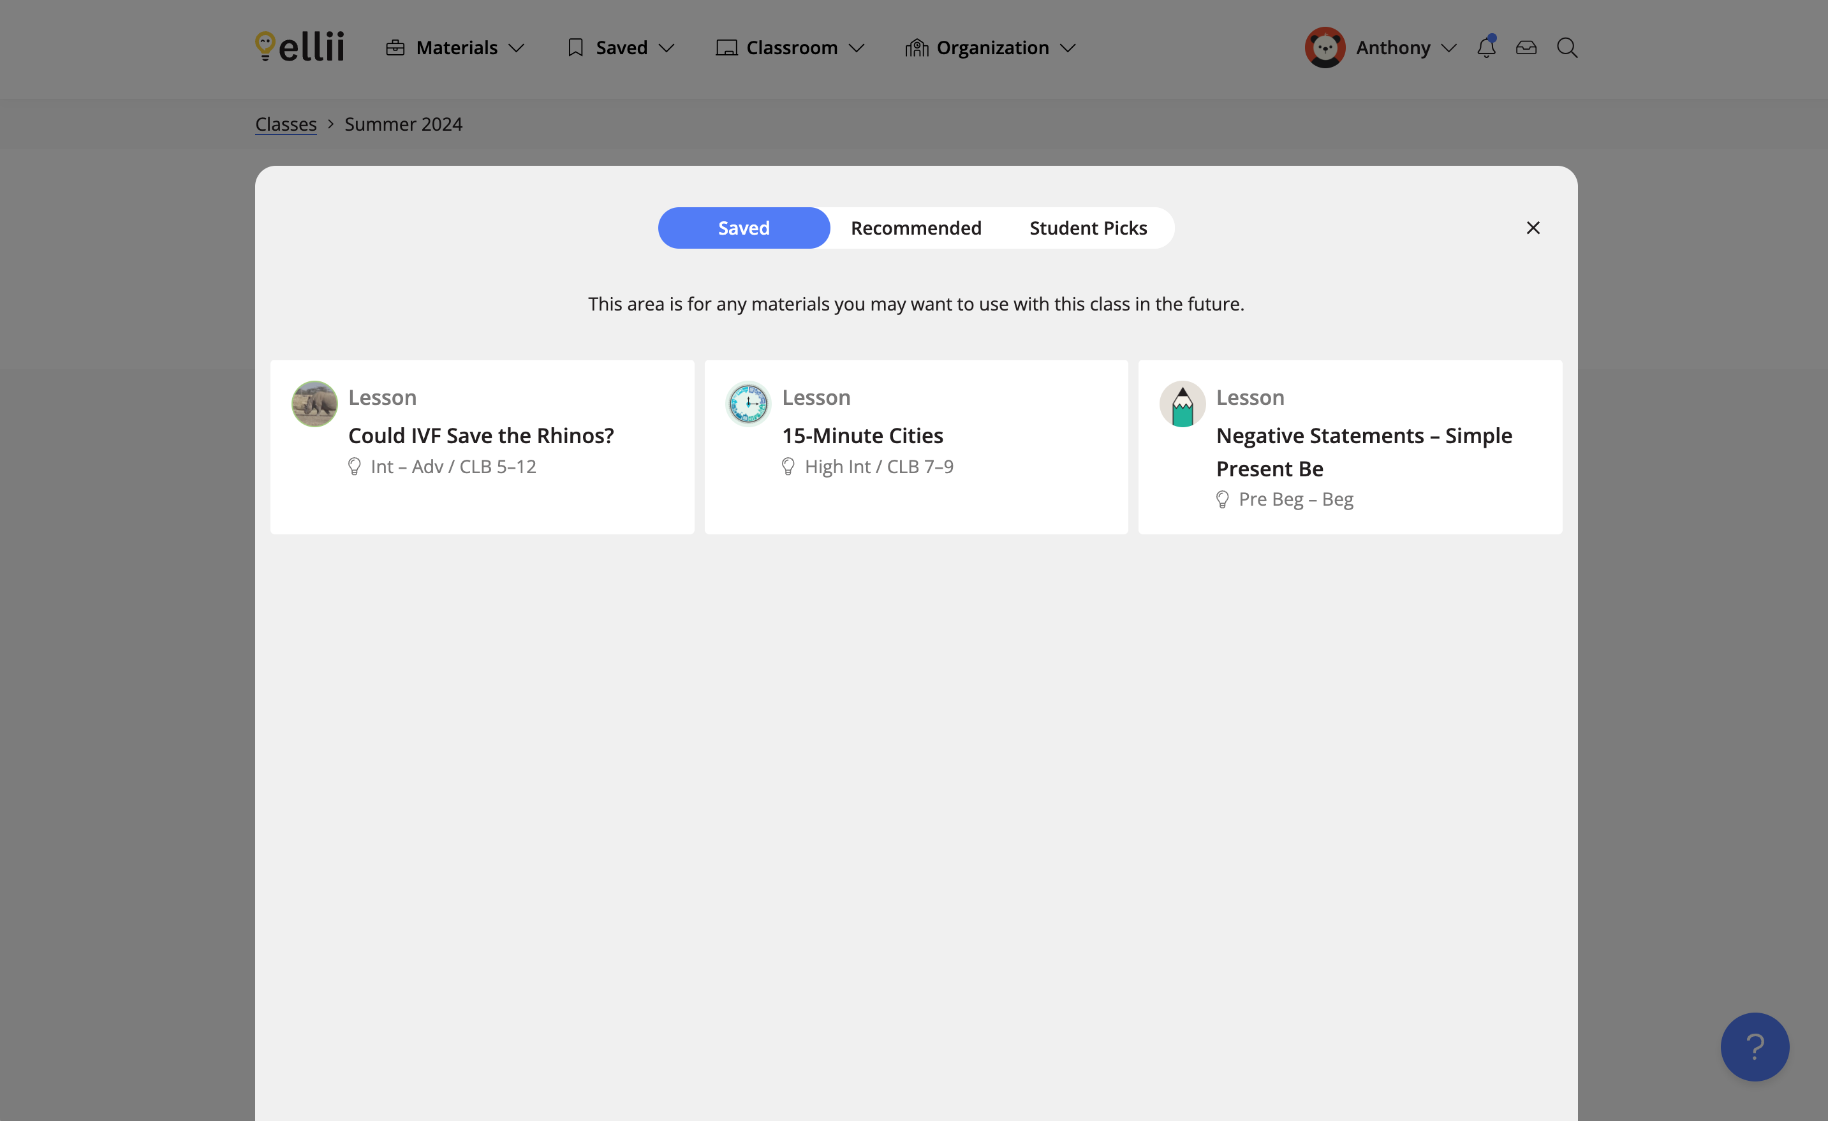
Task: Expand the Saved menu chevron in navbar
Action: (667, 48)
